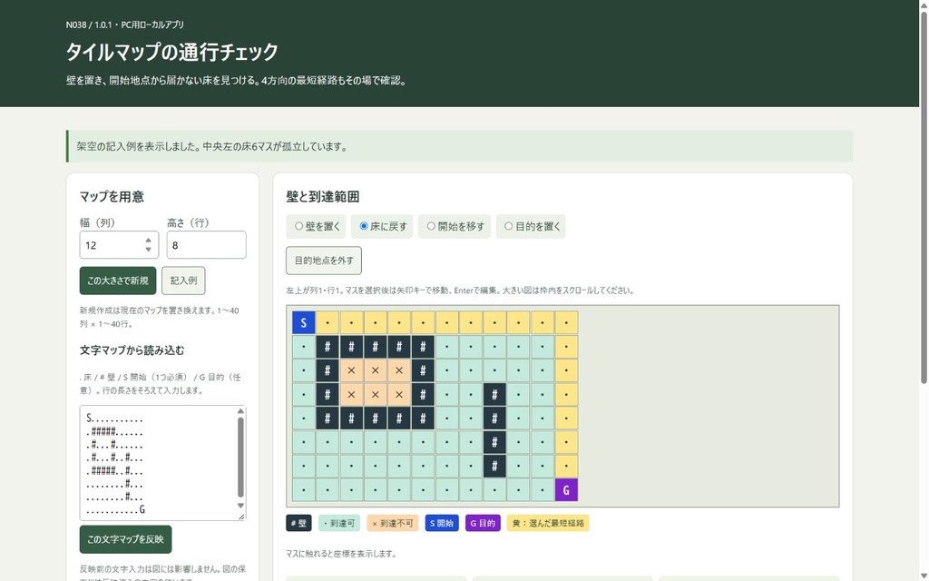The height and width of the screenshot is (581, 929).
Task: Select the 床に戻す mode
Action: [382, 226]
